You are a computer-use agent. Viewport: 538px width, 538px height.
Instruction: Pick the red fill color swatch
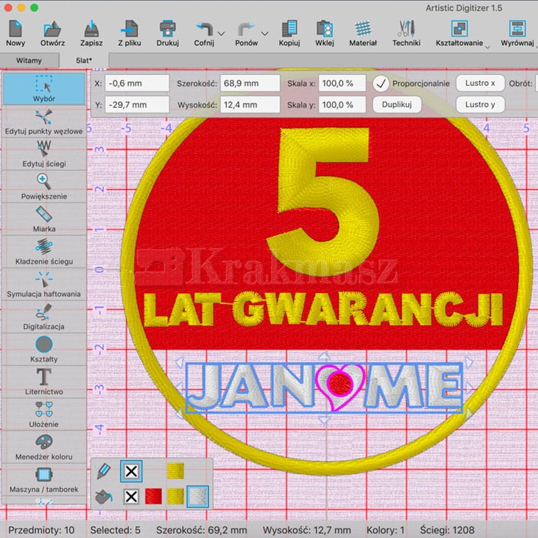click(153, 497)
